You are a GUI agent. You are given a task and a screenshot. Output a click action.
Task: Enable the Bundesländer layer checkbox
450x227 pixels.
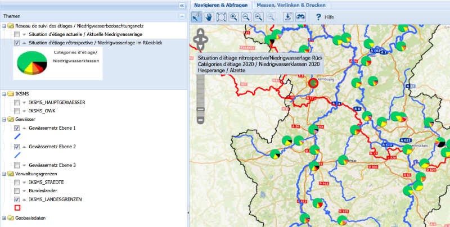17,191
